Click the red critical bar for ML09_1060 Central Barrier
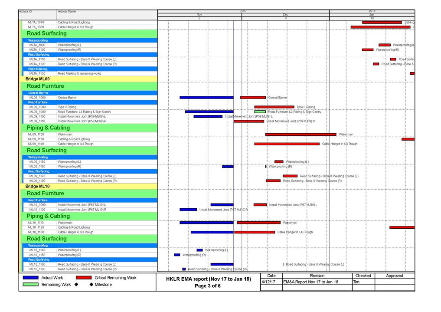 point(253,98)
